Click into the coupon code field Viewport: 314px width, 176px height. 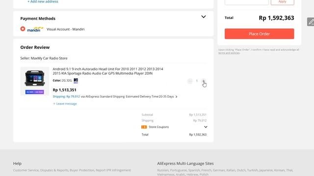247,1
